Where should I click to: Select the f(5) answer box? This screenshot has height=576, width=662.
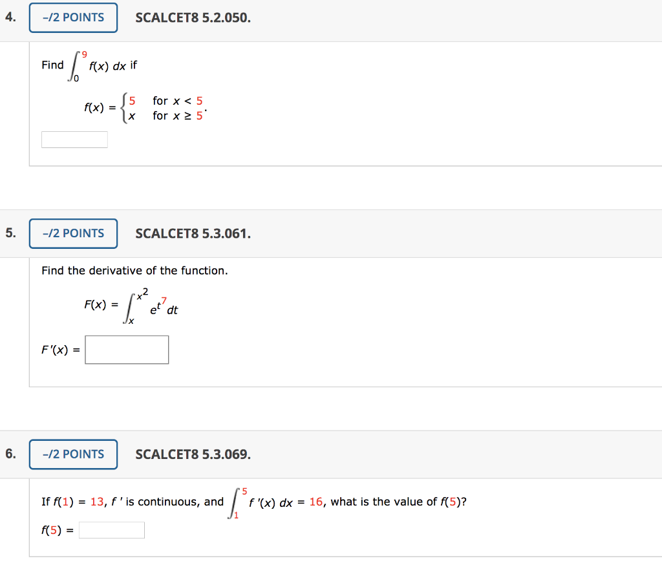coord(111,529)
